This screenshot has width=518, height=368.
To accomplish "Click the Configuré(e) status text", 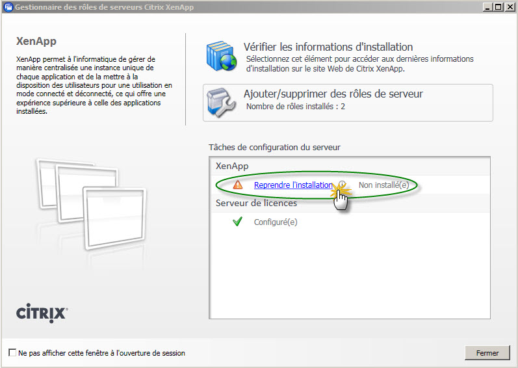I will click(x=276, y=222).
